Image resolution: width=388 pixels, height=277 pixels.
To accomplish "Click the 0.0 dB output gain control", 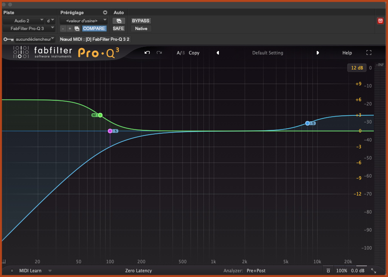I will (358, 271).
